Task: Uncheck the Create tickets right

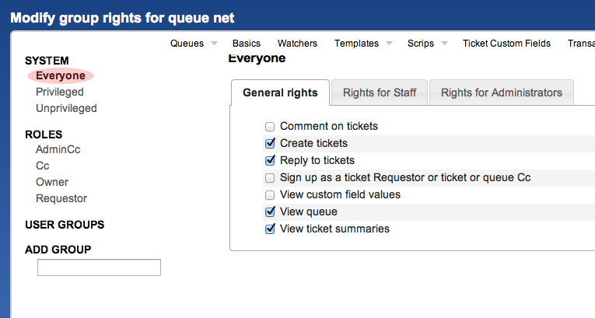Action: click(x=270, y=143)
